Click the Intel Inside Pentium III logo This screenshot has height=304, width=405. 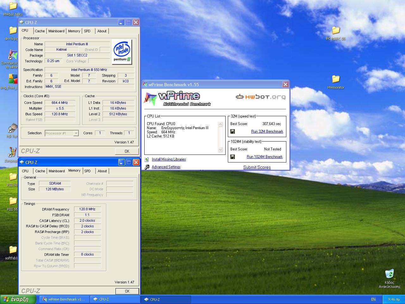tap(122, 52)
